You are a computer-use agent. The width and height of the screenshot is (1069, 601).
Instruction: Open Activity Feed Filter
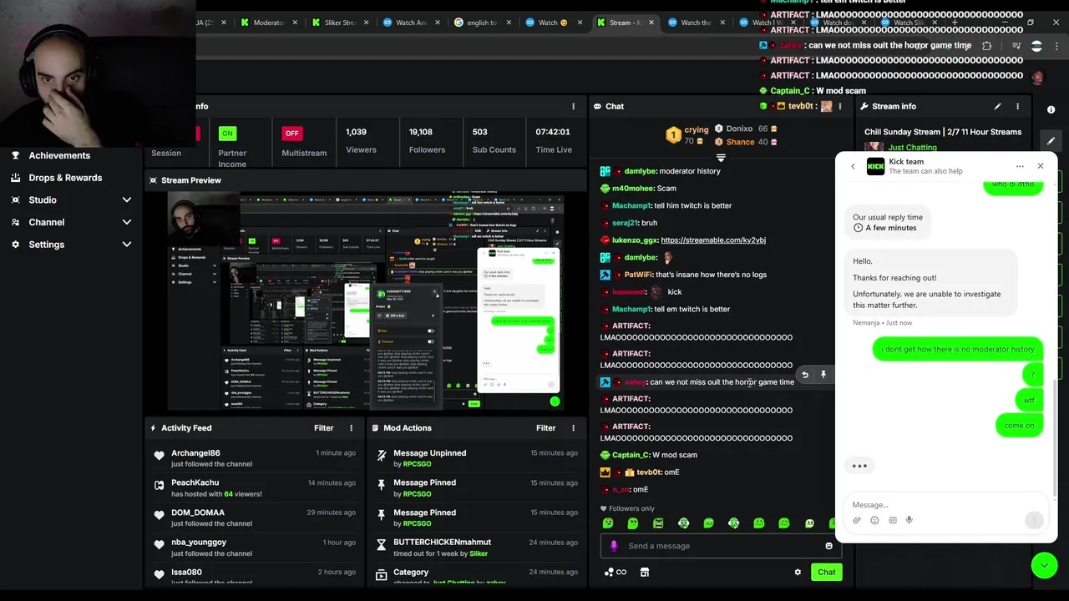coord(324,428)
